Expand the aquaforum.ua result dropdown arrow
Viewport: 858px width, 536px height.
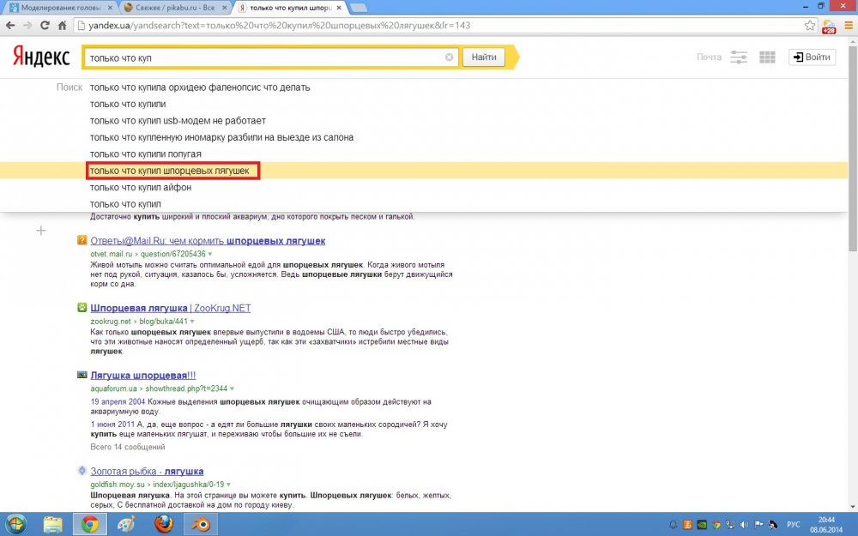click(x=232, y=388)
